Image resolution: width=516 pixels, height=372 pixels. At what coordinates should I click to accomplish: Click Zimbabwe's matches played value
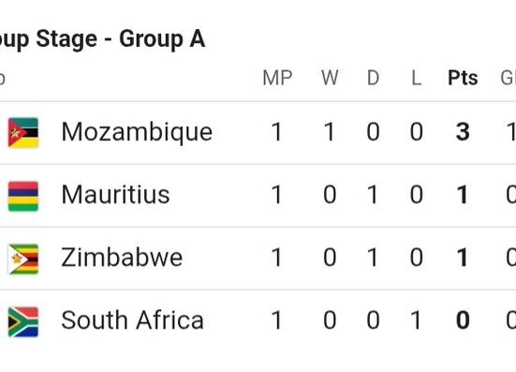click(x=277, y=257)
